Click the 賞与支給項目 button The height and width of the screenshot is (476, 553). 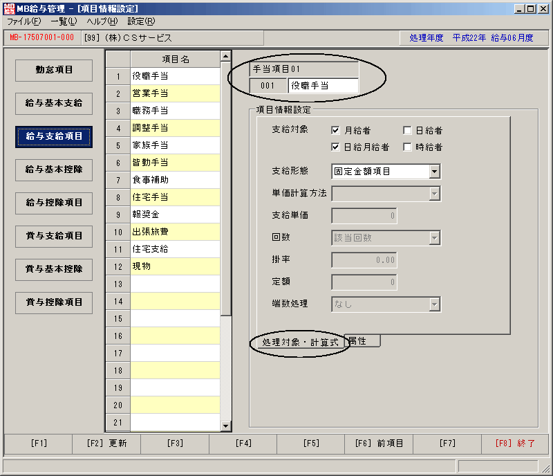point(54,236)
